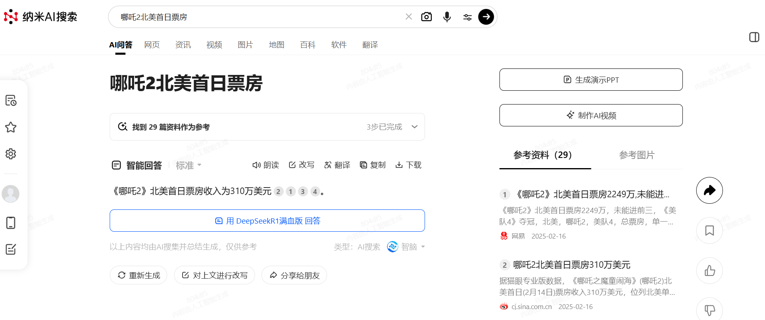Click 制作AI视频 button
Screen dimensions: 765x320
(591, 115)
